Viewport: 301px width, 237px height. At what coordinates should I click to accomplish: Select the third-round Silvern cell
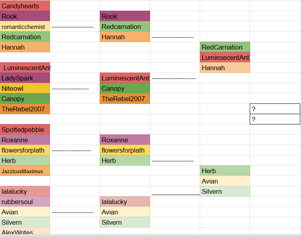[225, 191]
